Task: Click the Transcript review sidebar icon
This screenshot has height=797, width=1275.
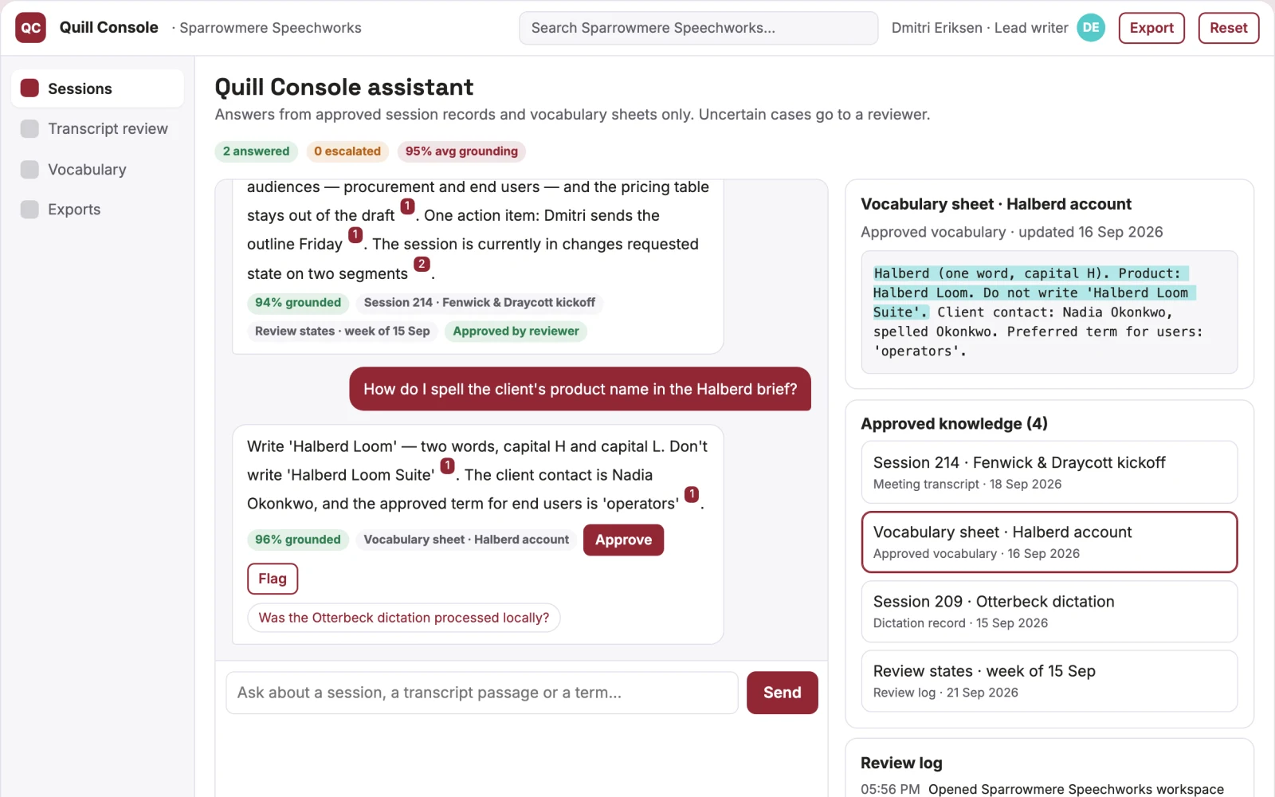Action: (x=29, y=129)
